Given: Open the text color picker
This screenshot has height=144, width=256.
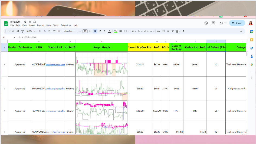Looking at the screenshot, I should point(110,31).
